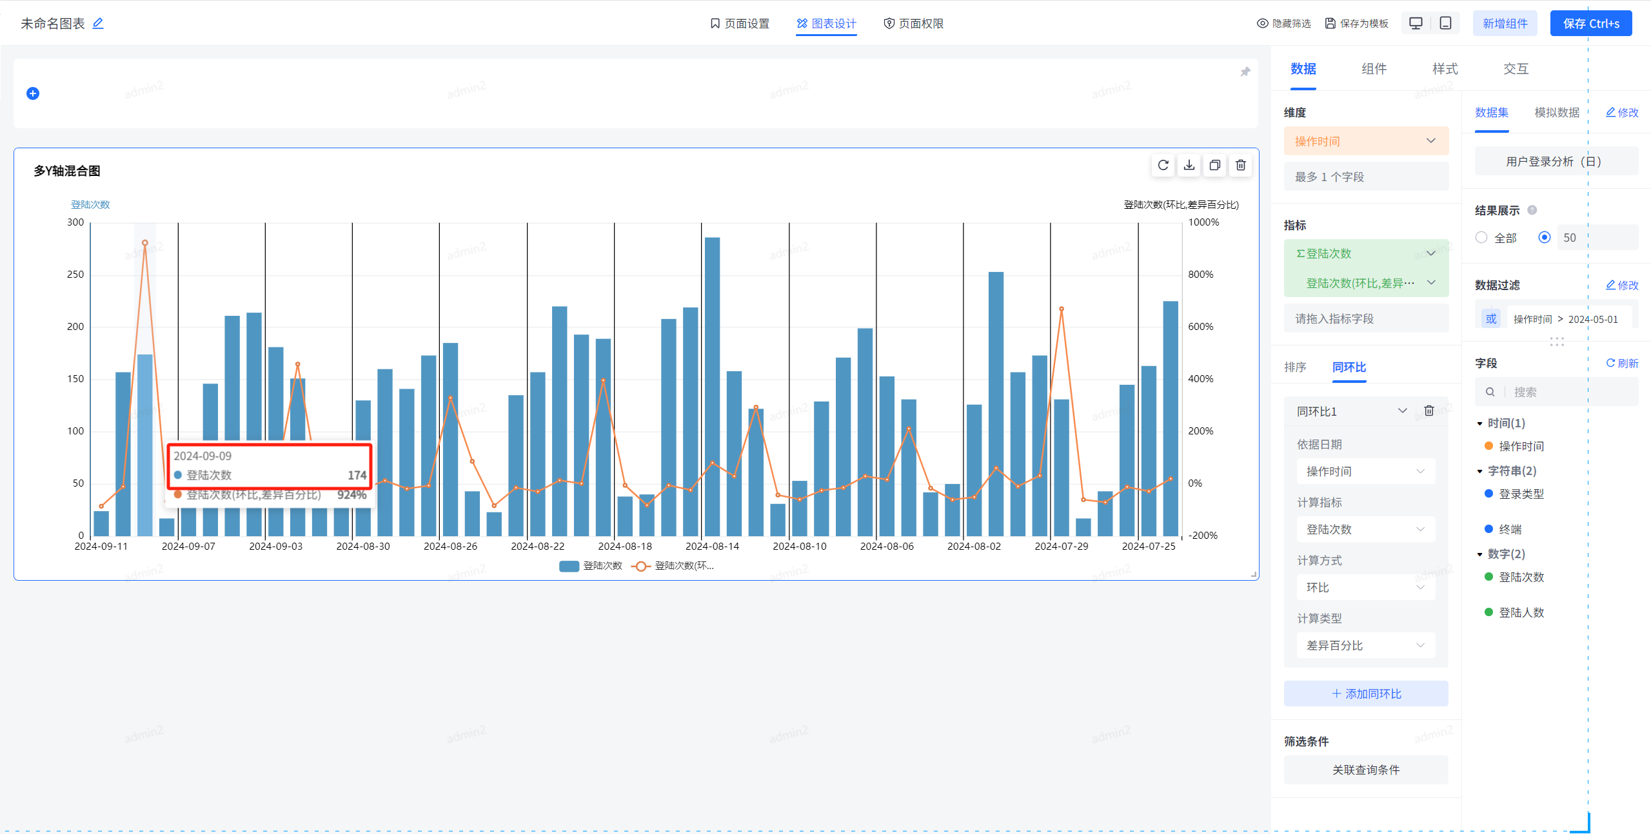Viewport: 1651px width, 834px height.
Task: Open the 计算方式 环比 dropdown
Action: pos(1365,587)
